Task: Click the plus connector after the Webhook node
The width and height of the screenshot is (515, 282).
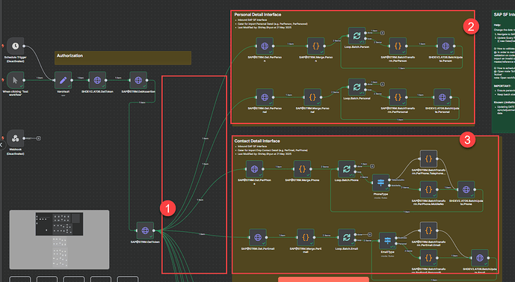Action: click(38, 138)
